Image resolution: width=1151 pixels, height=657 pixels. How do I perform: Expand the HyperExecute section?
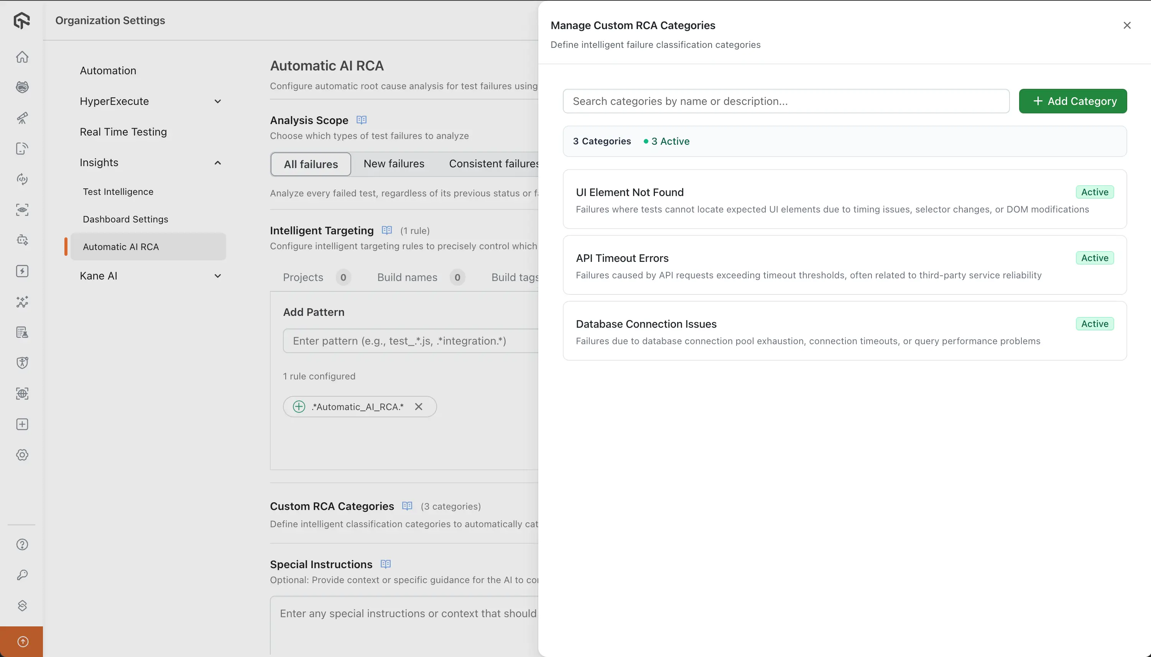218,101
